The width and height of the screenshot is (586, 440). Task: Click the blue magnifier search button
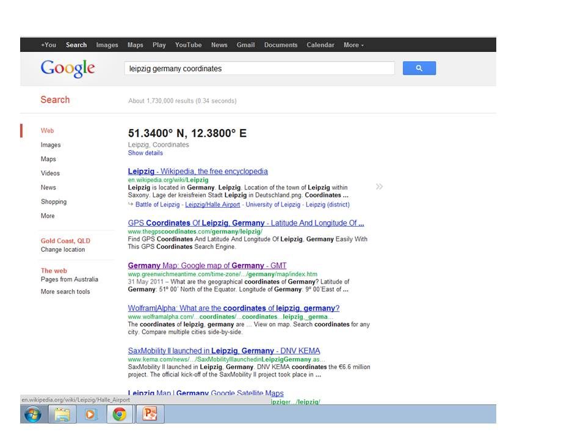(419, 68)
